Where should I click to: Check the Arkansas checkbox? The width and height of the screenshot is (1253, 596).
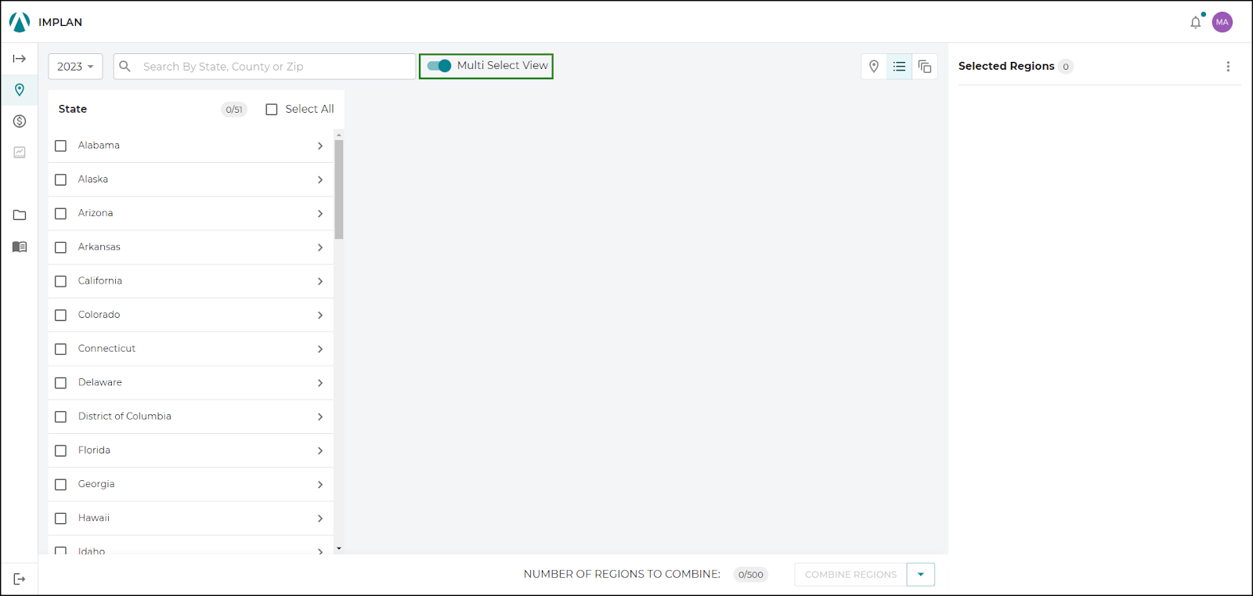[60, 247]
